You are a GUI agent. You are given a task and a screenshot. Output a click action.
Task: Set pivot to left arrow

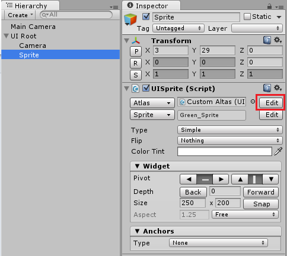tap(189, 179)
